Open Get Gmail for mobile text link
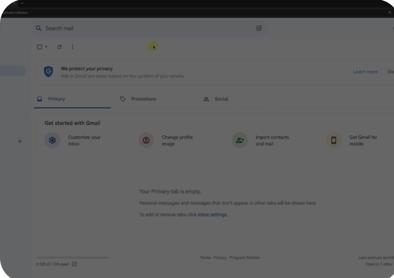Image resolution: width=394 pixels, height=278 pixels. (x=363, y=141)
